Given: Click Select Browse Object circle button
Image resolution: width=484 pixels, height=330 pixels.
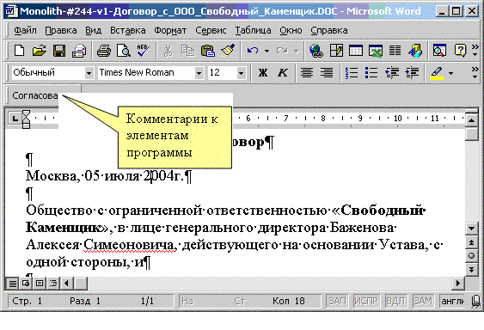Looking at the screenshot, I should [471, 255].
